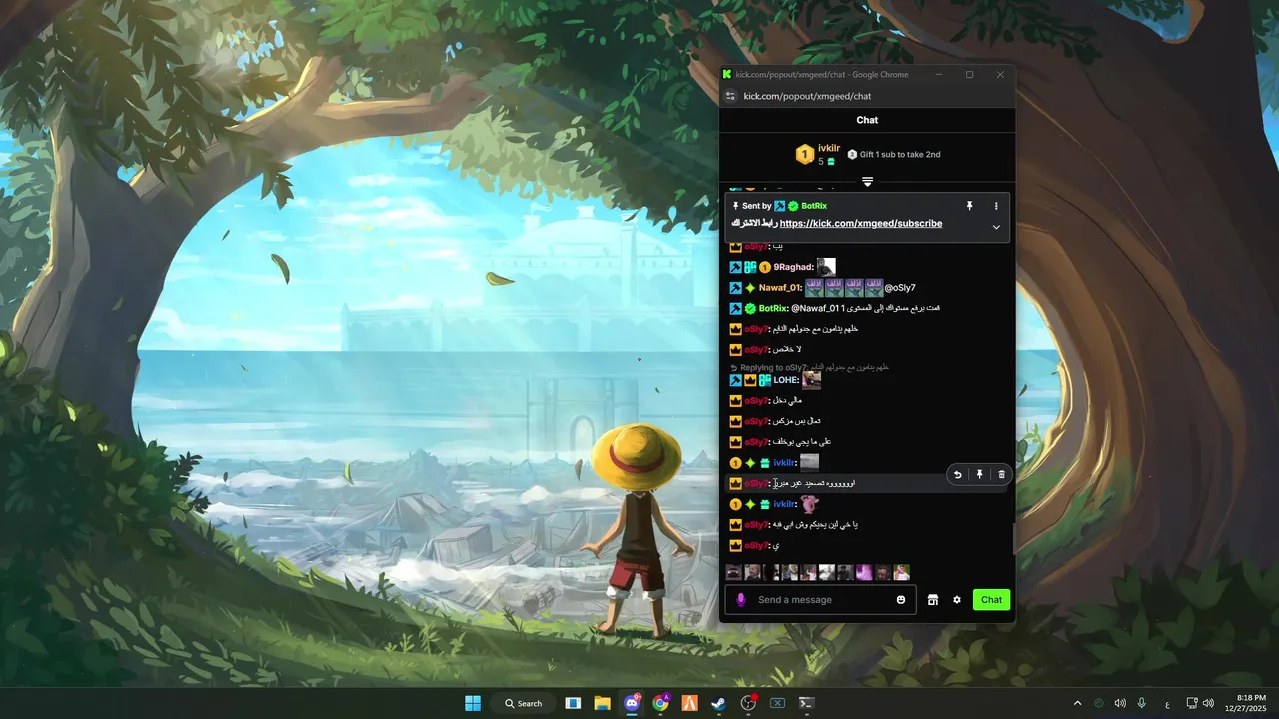This screenshot has height=719, width=1279.
Task: Open the circular app with red notification dot
Action: [x=748, y=703]
